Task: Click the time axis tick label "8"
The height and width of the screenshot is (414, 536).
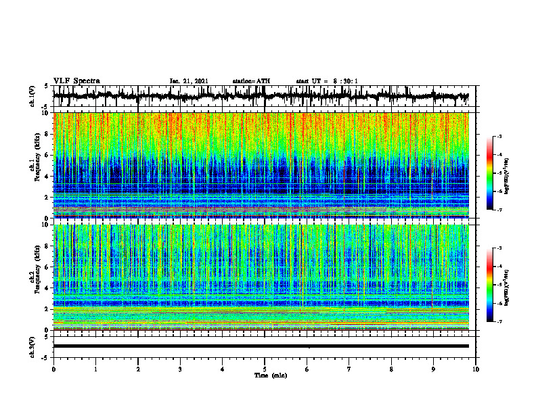Action: [x=391, y=369]
